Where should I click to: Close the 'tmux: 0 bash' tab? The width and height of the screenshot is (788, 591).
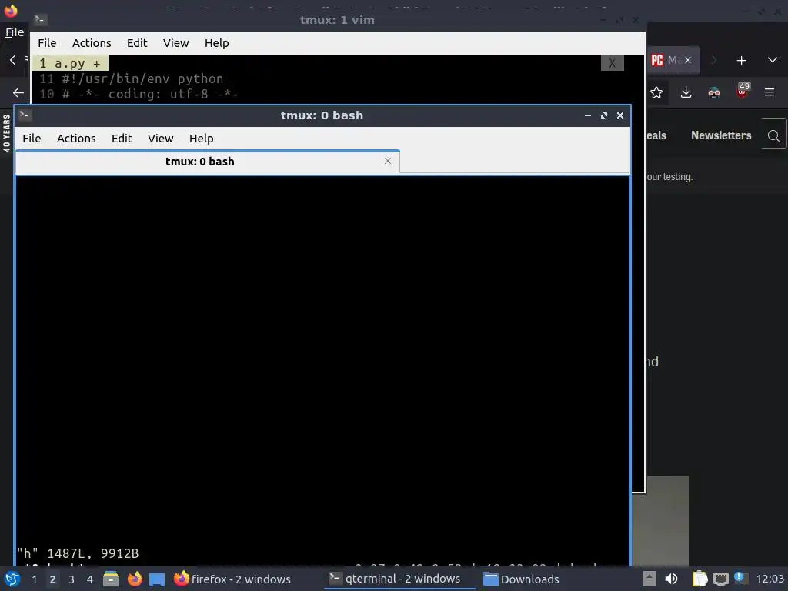tap(388, 161)
